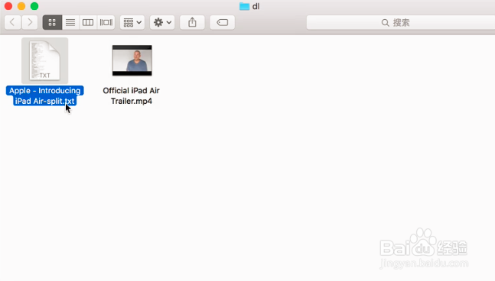Open the arrange-by grouping dropdown
The height and width of the screenshot is (281, 495).
click(x=132, y=22)
